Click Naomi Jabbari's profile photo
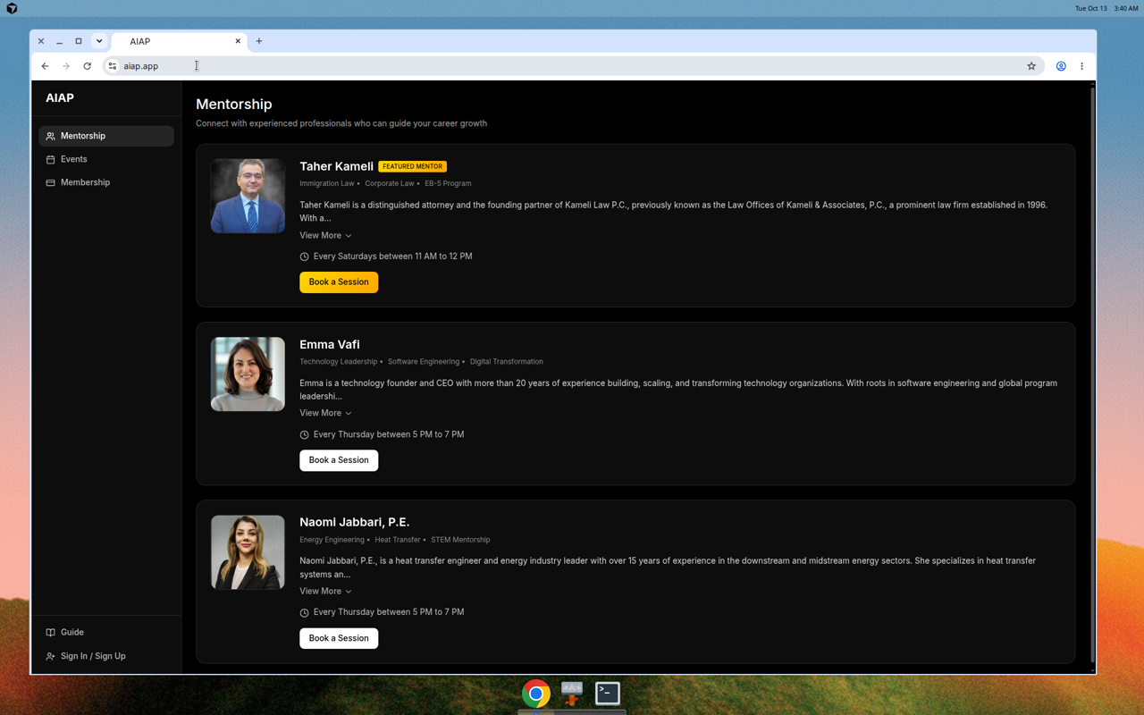The width and height of the screenshot is (1144, 715). click(248, 552)
